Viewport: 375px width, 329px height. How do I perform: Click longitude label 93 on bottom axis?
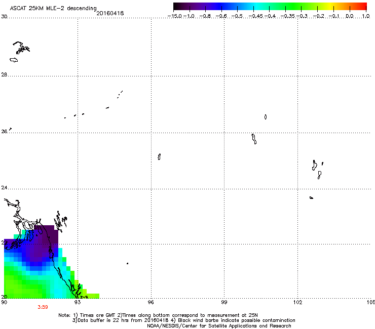tap(77, 302)
